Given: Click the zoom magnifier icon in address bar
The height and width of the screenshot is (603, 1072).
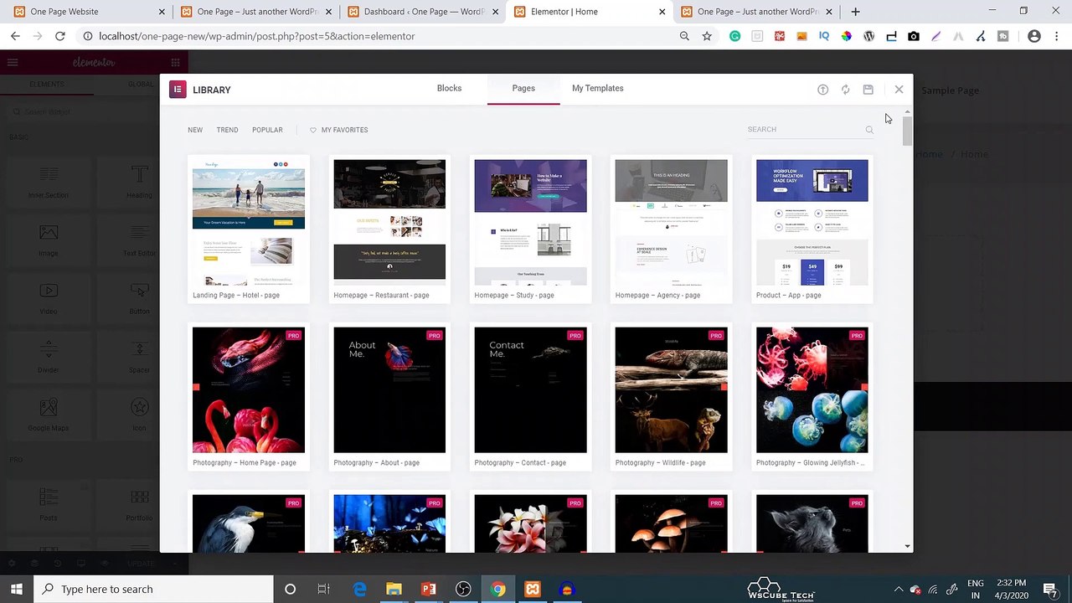Looking at the screenshot, I should (x=684, y=36).
